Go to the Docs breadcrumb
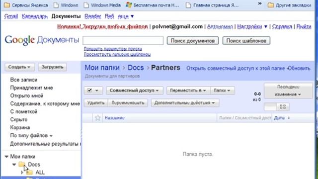Viewport: 318px width, 179px height. (136, 68)
